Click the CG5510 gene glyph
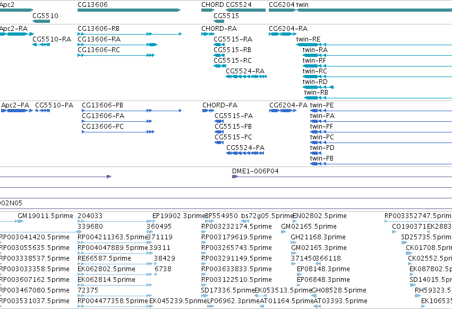Image resolution: width=452 pixels, height=309 pixels. (x=41, y=21)
